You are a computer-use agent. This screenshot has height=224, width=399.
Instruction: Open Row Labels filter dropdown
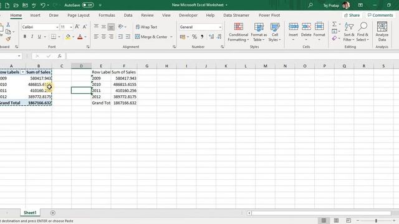coord(22,72)
